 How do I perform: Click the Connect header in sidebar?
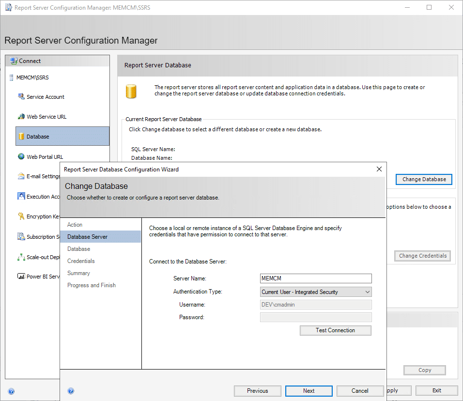tap(30, 61)
